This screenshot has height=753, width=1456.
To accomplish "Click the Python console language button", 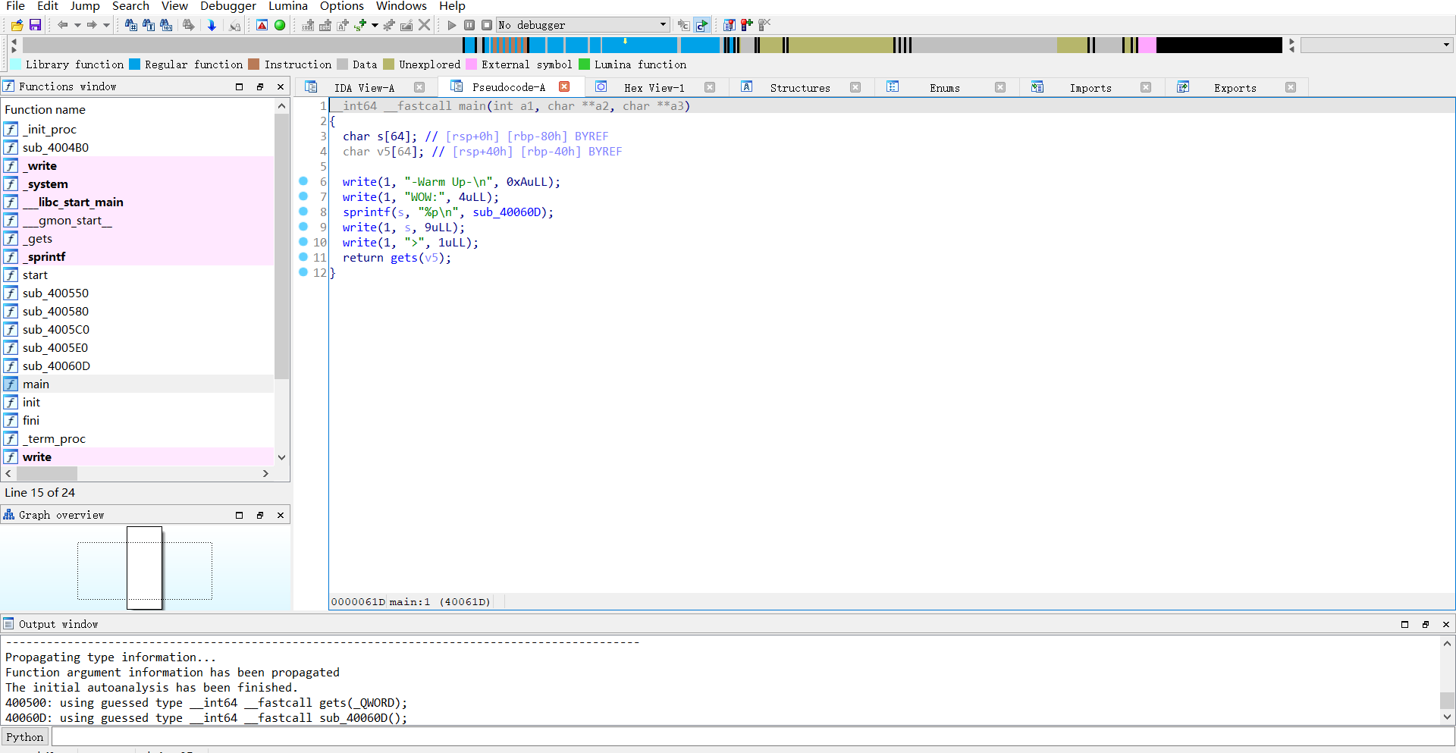I will pos(25,737).
